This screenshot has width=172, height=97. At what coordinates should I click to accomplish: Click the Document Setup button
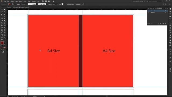coord(70,4)
